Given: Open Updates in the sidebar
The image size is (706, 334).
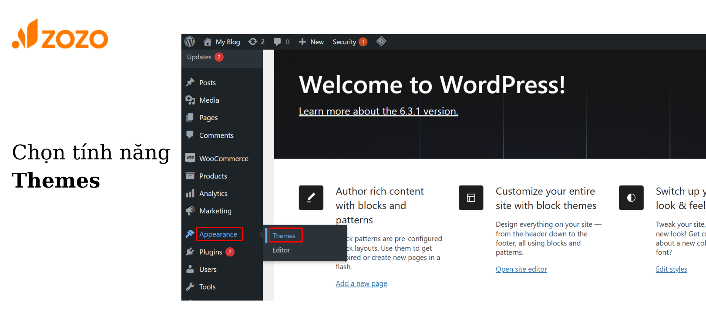Looking at the screenshot, I should pos(199,57).
